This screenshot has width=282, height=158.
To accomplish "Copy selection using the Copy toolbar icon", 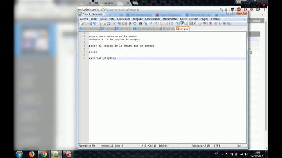I will [119, 23].
